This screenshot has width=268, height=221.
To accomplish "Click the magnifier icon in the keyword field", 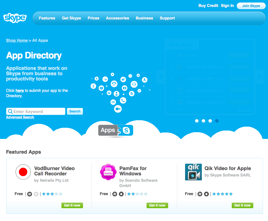I will 10,111.
